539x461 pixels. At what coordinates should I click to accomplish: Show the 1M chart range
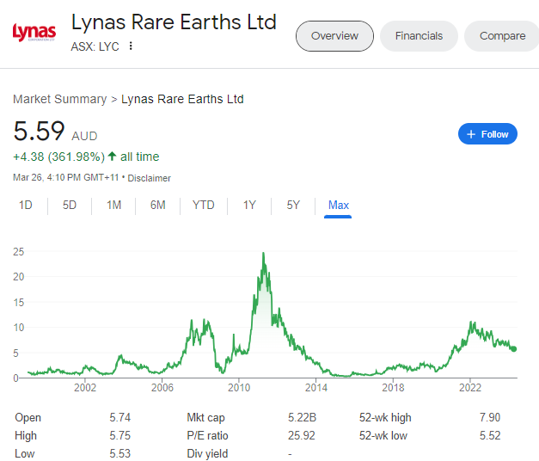click(x=113, y=205)
